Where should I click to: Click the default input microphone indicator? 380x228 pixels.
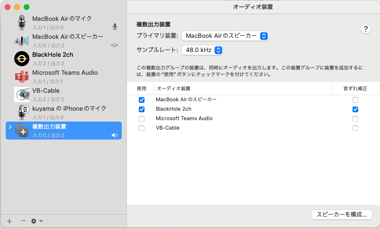tap(115, 26)
